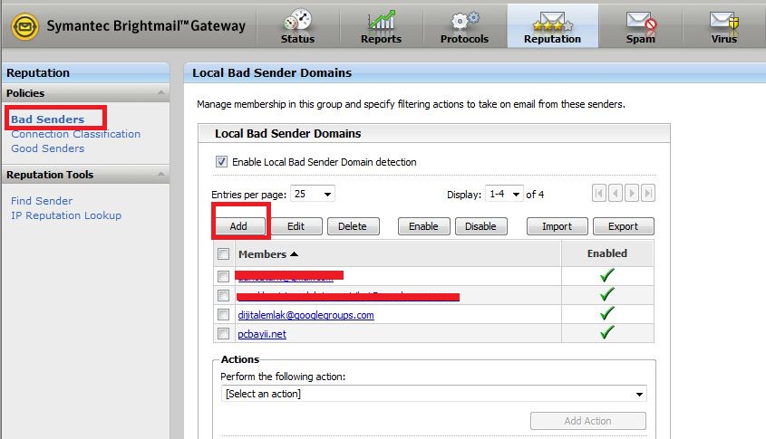Open Bad Senders policy link

pyautogui.click(x=47, y=119)
